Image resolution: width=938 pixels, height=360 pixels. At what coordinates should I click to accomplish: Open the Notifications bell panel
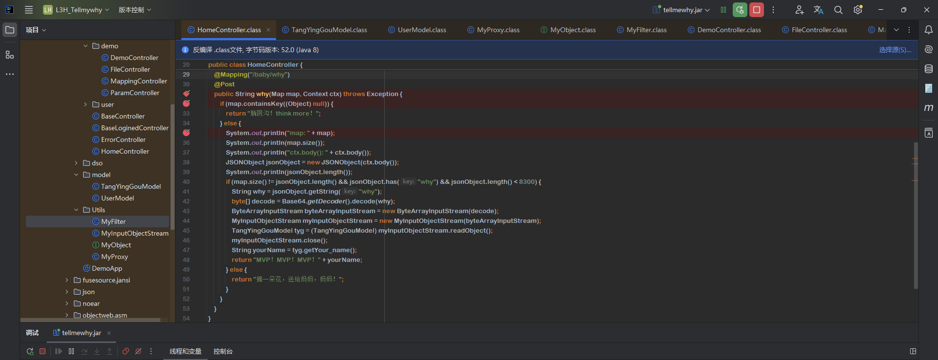point(928,30)
